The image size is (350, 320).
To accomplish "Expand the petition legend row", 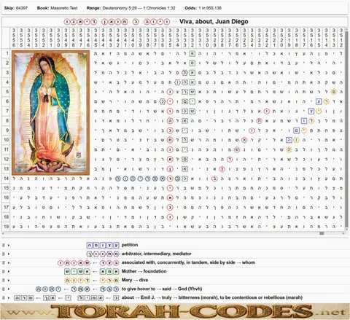I will click(9, 245).
